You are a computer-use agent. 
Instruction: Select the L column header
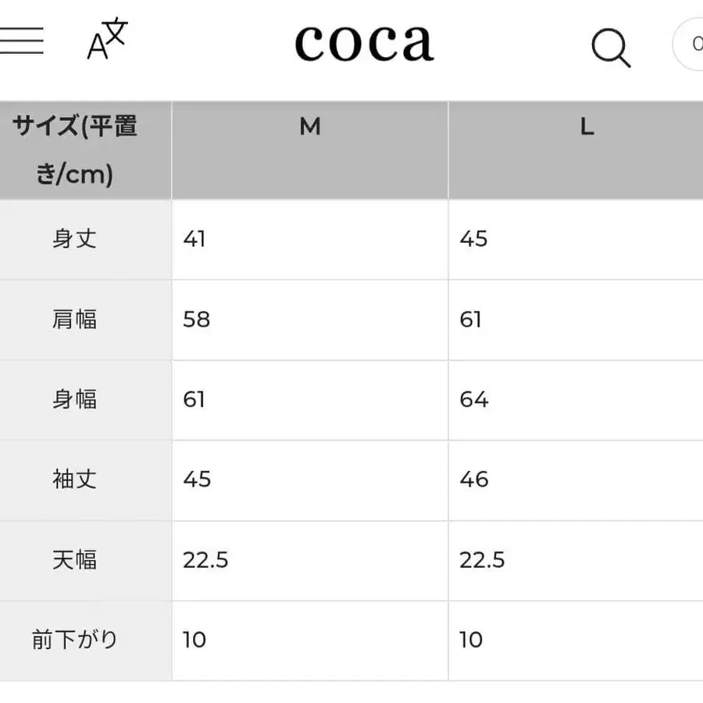click(587, 127)
